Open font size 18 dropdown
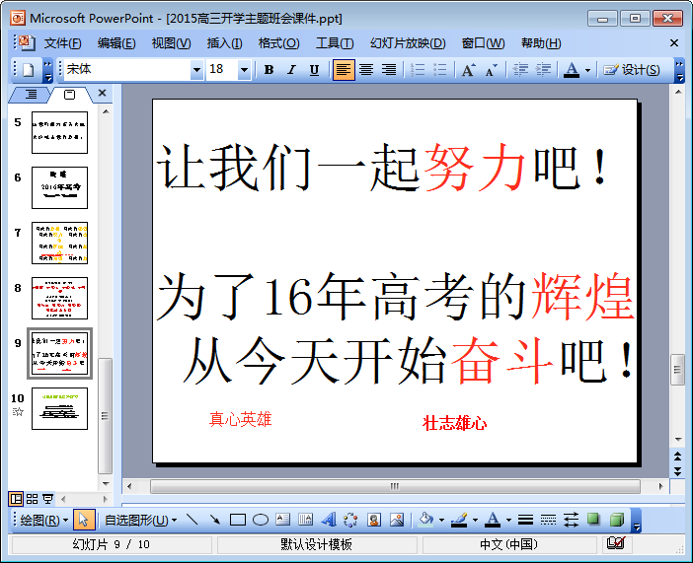This screenshot has width=693, height=563. [244, 70]
